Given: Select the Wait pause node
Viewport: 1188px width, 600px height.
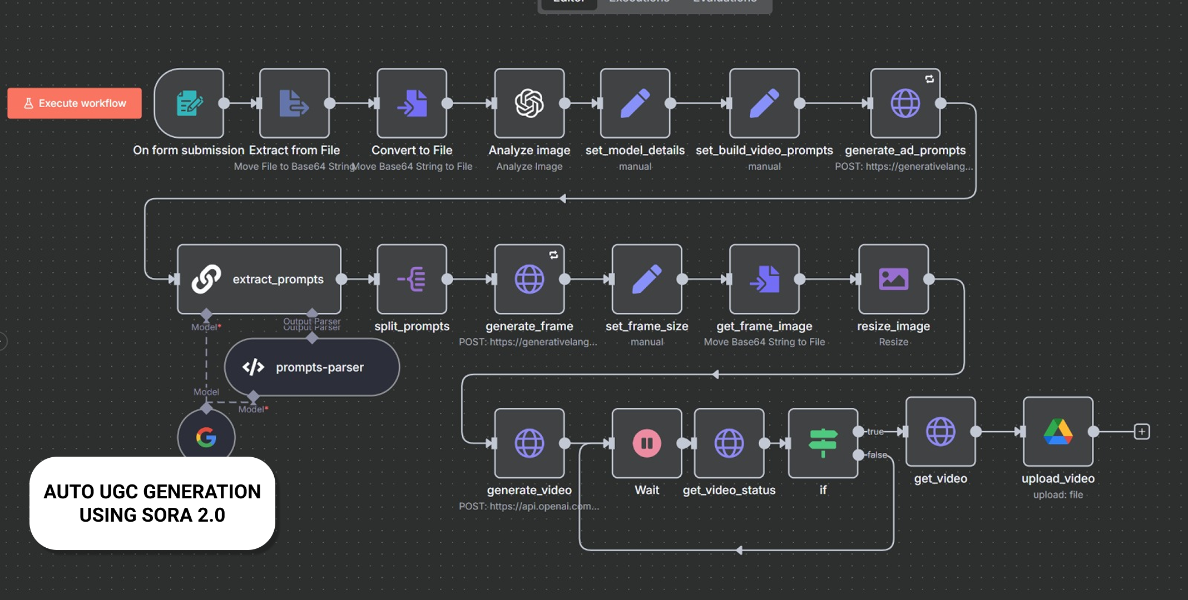Looking at the screenshot, I should (x=646, y=443).
